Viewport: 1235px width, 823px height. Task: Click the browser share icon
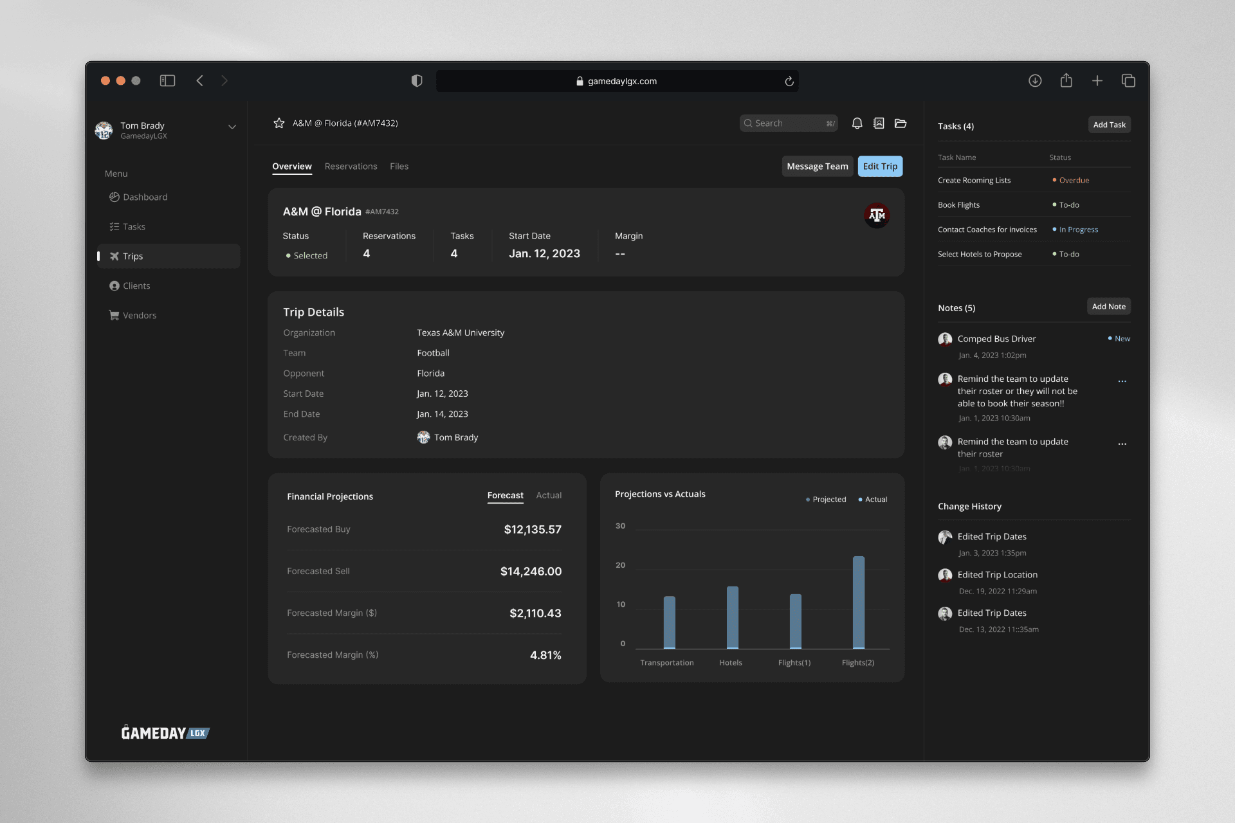pyautogui.click(x=1066, y=80)
